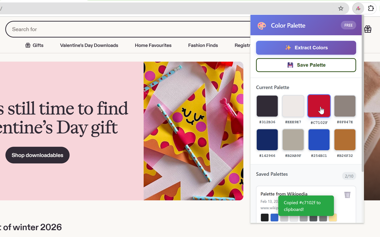Click the Save Palette button
This screenshot has height=237, width=380.
306,65
